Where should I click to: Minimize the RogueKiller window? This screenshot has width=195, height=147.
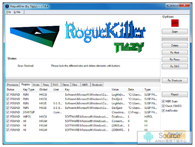(169, 5)
